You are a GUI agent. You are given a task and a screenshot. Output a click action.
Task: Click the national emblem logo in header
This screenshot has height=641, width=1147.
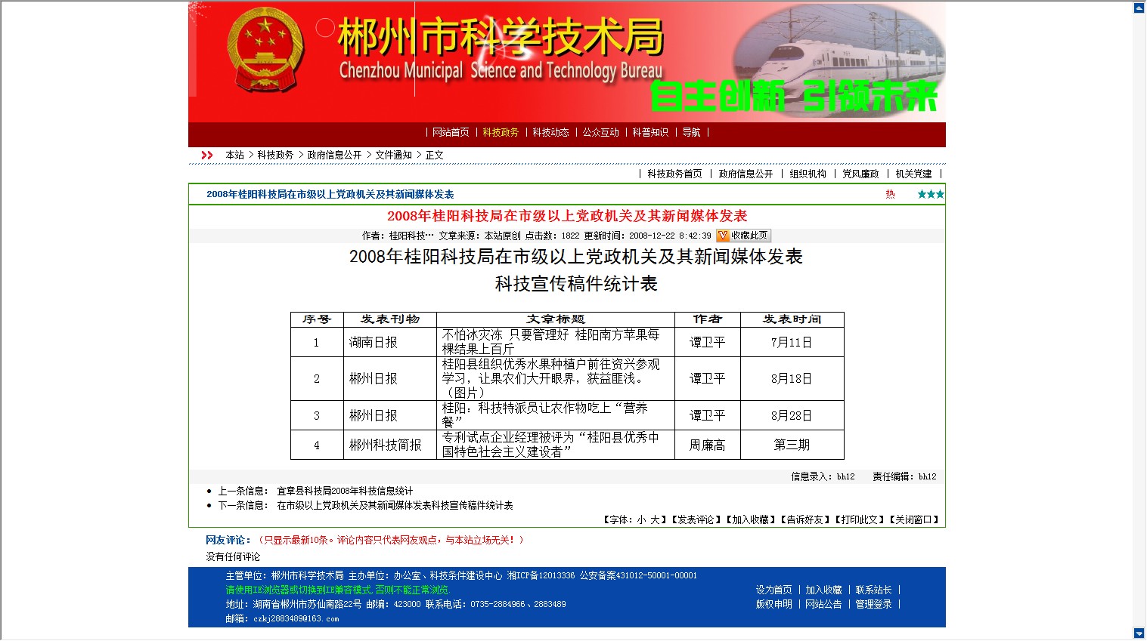click(265, 51)
